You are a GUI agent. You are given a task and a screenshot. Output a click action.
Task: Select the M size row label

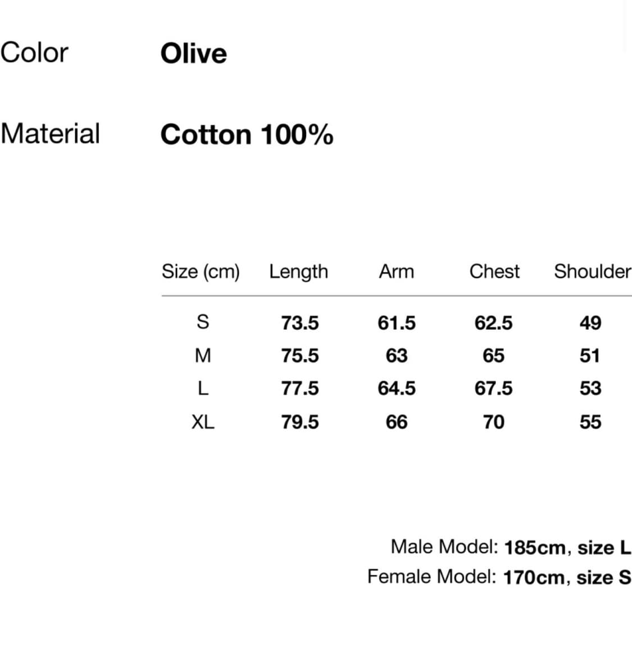pyautogui.click(x=203, y=355)
